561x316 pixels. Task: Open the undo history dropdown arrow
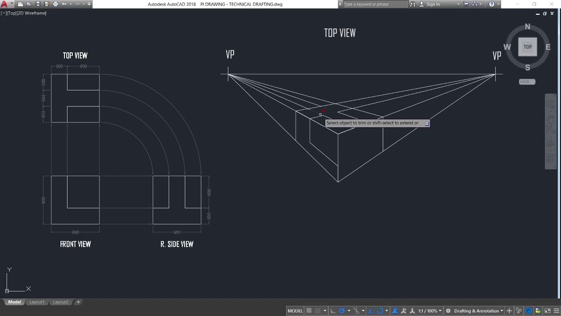[70, 4]
